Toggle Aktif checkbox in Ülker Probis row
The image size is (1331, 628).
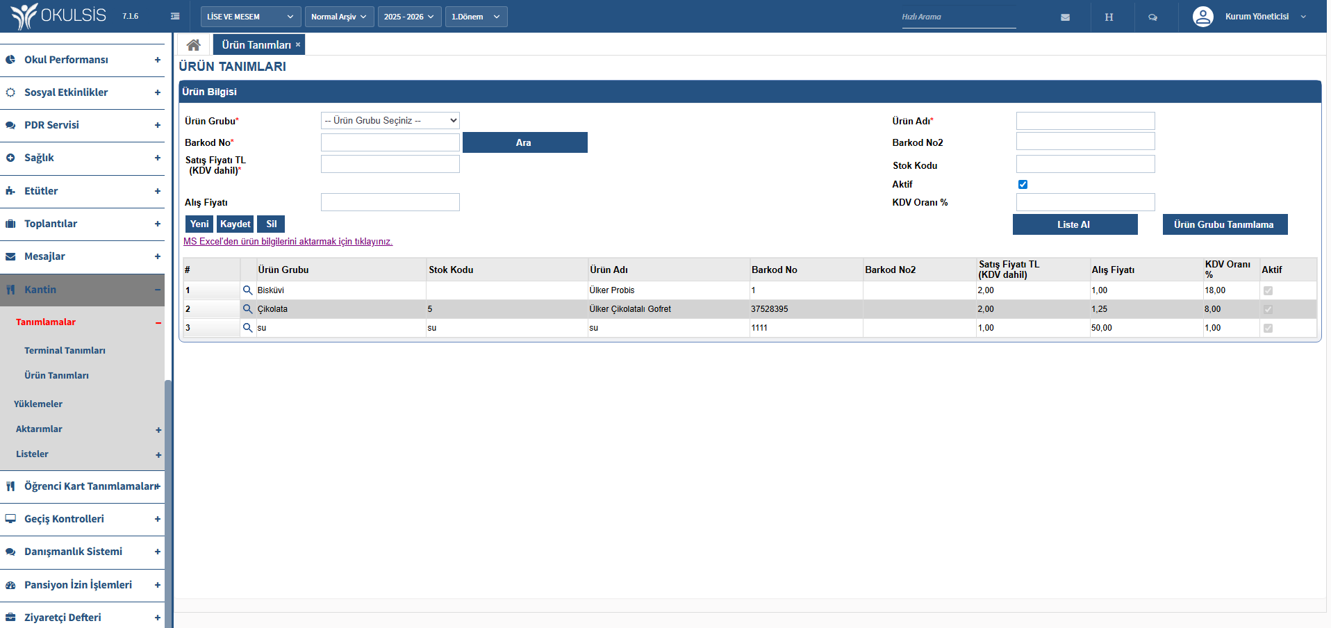pos(1268,291)
